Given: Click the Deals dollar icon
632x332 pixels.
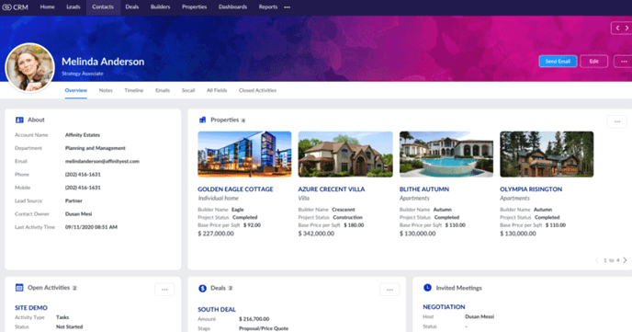Looking at the screenshot, I should pyautogui.click(x=202, y=288).
